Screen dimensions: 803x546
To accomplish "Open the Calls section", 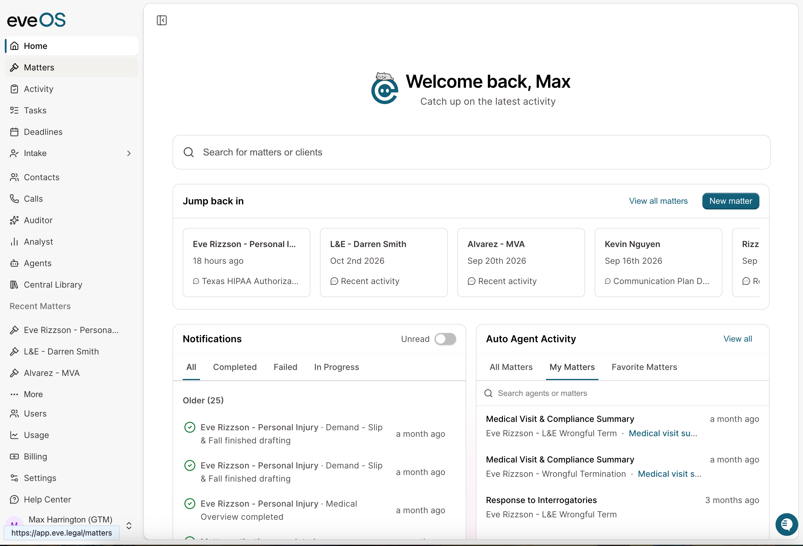I will point(72,199).
